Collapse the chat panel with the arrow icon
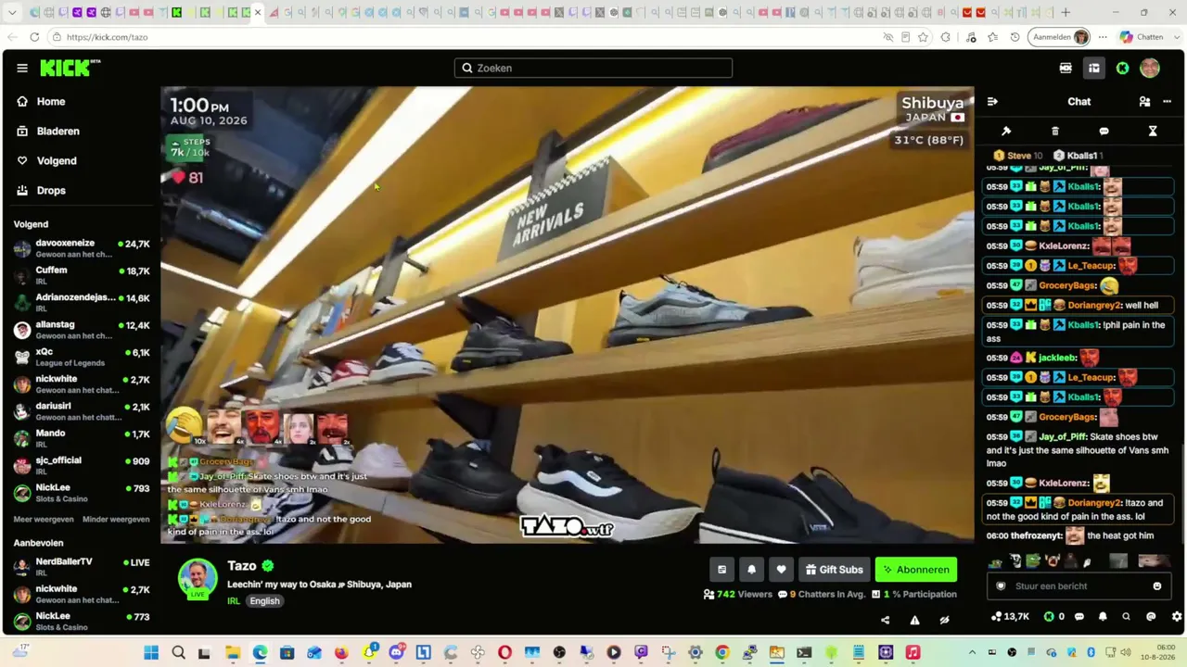1187x667 pixels. click(x=992, y=102)
